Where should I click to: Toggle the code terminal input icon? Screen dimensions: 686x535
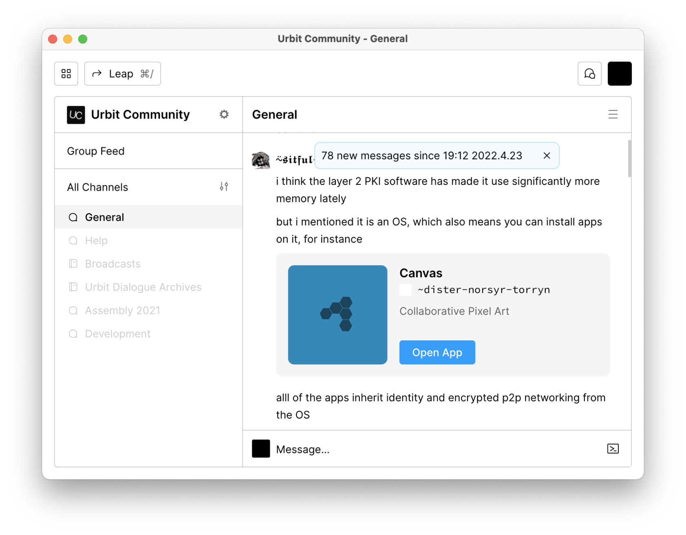(x=613, y=449)
